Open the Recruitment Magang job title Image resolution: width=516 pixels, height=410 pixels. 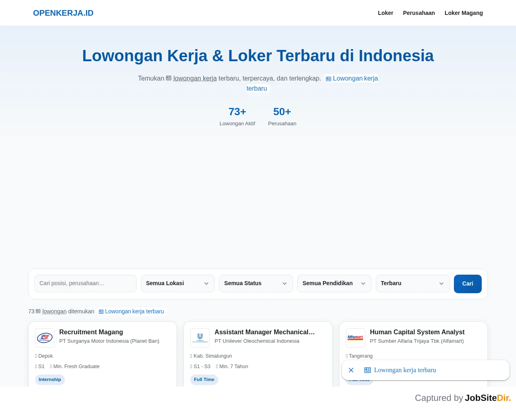pos(91,332)
